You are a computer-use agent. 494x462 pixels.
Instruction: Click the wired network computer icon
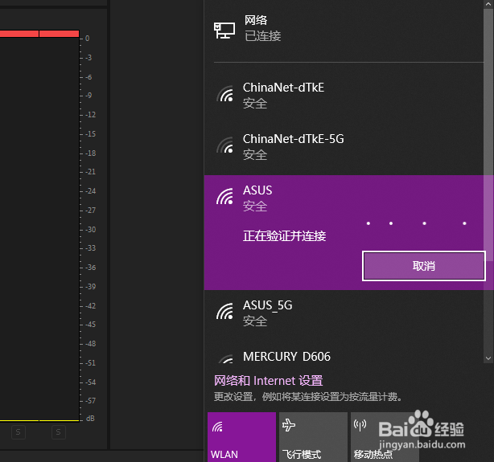coord(224,31)
